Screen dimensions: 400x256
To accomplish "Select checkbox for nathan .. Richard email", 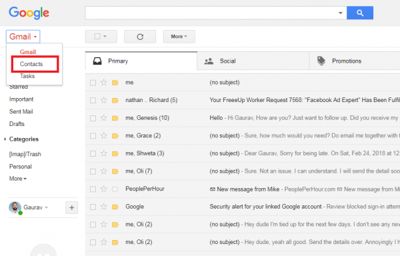I will (x=93, y=100).
